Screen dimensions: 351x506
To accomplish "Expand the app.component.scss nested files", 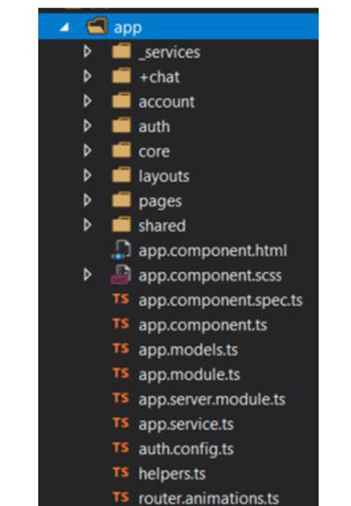I will point(87,275).
